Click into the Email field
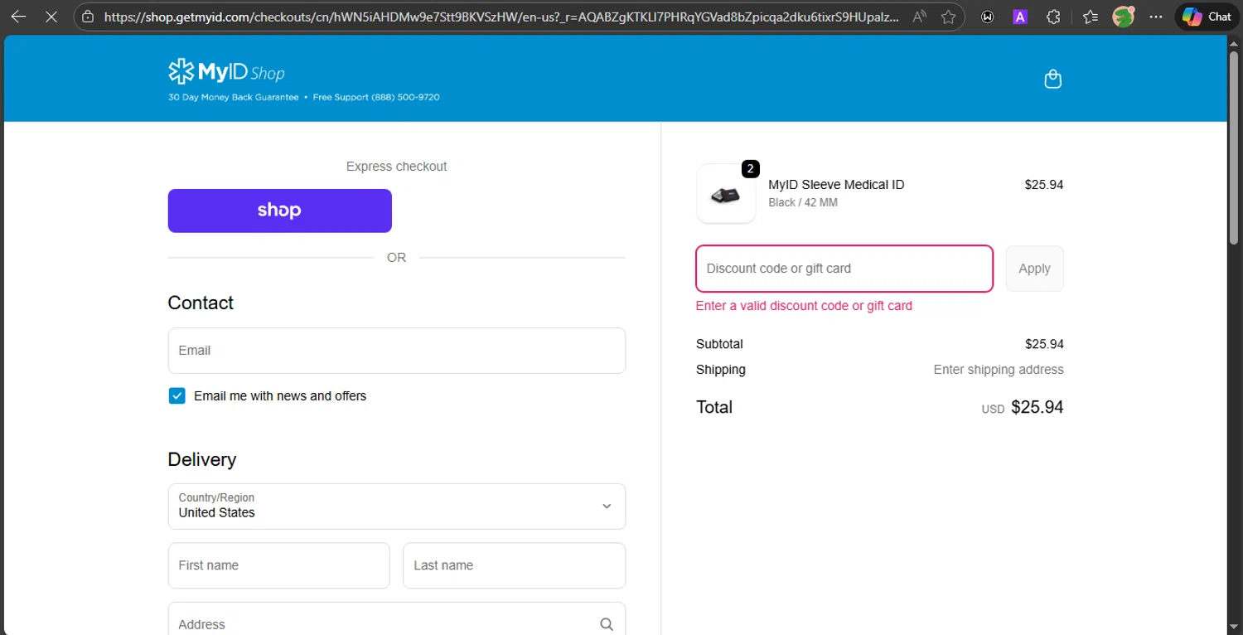Viewport: 1243px width, 635px height. coord(397,351)
